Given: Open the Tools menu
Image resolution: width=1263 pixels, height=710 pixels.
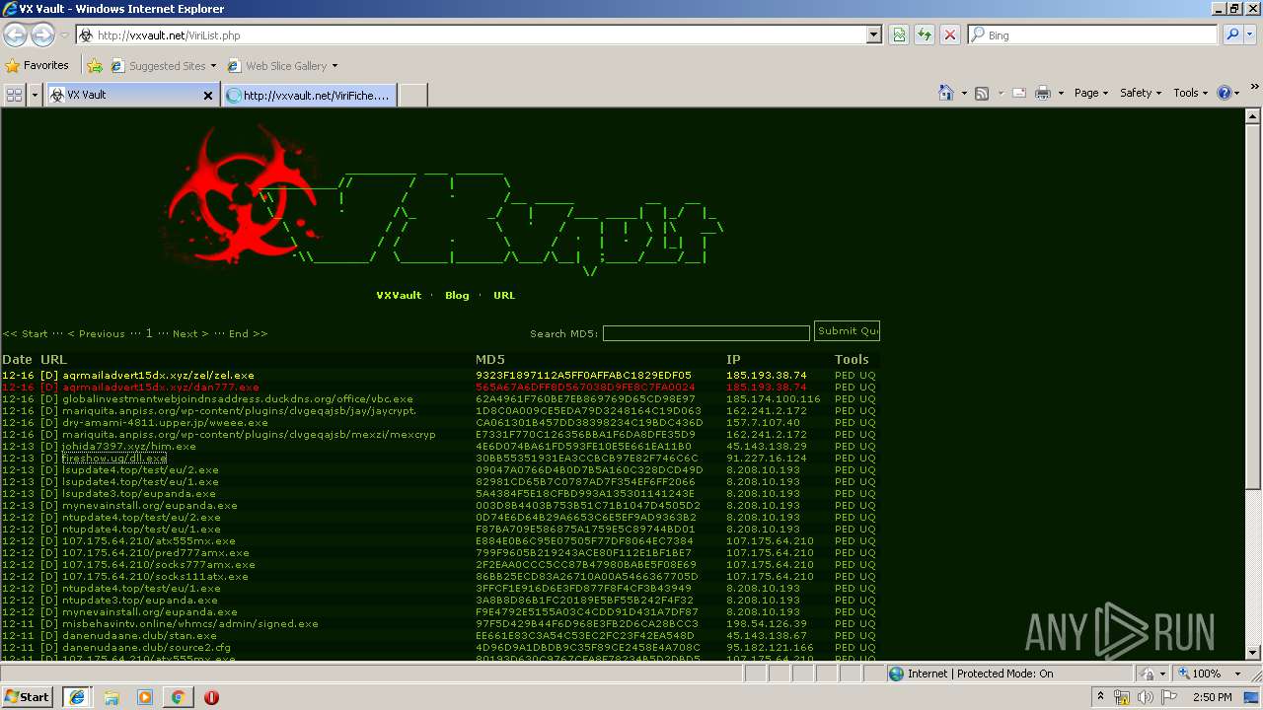Looking at the screenshot, I should tap(1191, 93).
